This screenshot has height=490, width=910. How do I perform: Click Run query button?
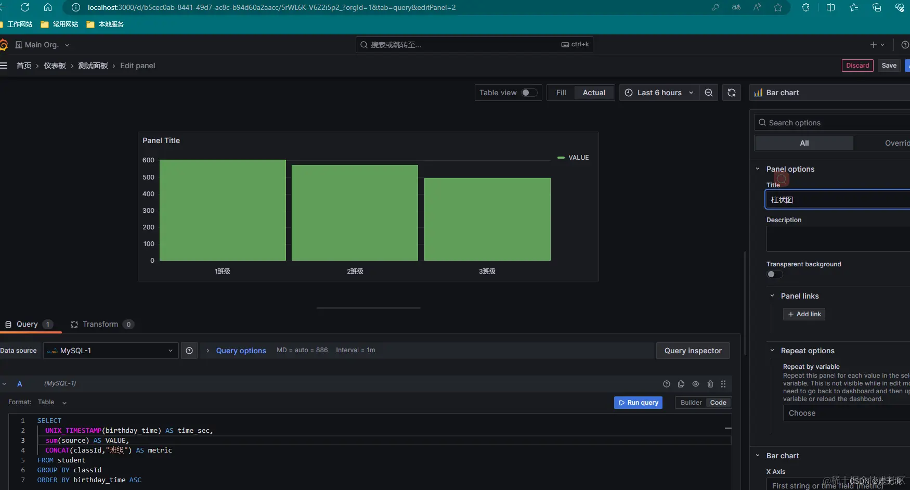point(638,403)
